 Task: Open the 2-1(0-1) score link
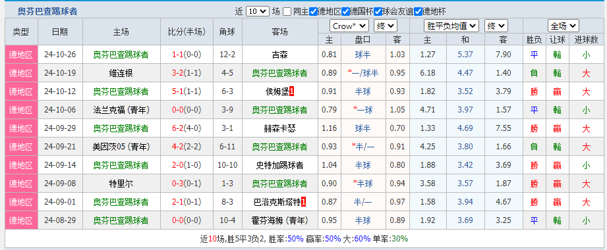click(x=187, y=202)
